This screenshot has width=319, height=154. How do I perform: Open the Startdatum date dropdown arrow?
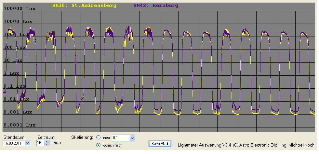(28, 143)
